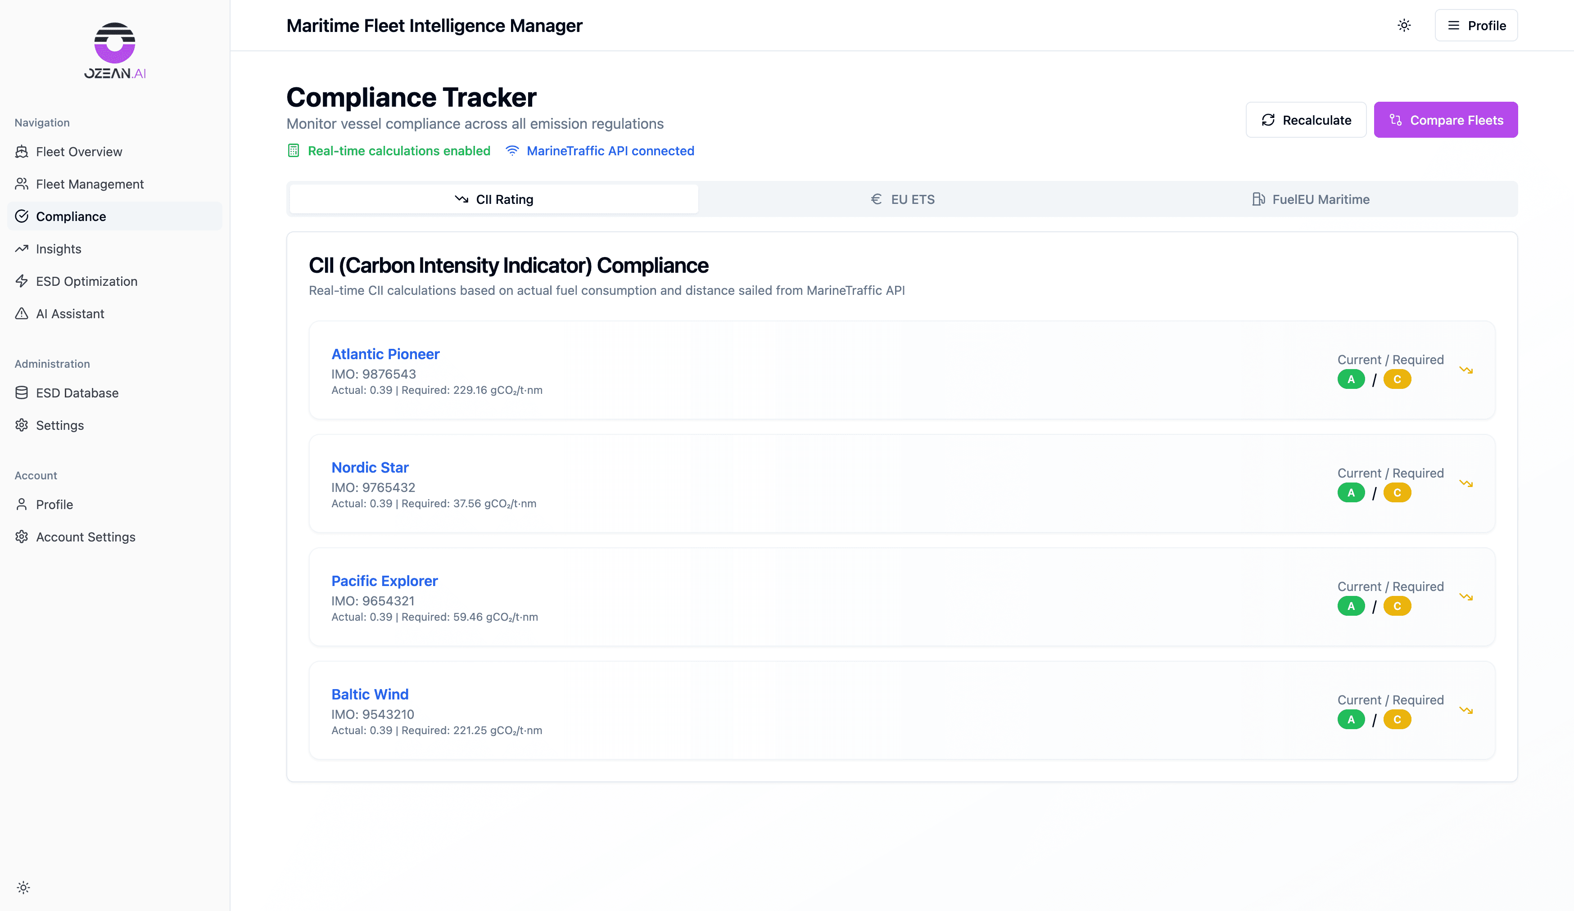Switch to the FuelEU Maritime tab
Image resolution: width=1574 pixels, height=911 pixels.
tap(1311, 199)
